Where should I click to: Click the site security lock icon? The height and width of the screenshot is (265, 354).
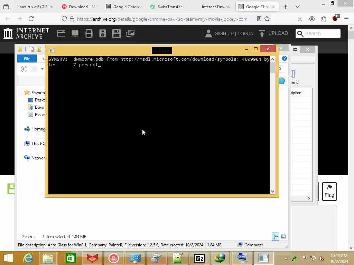(x=72, y=19)
